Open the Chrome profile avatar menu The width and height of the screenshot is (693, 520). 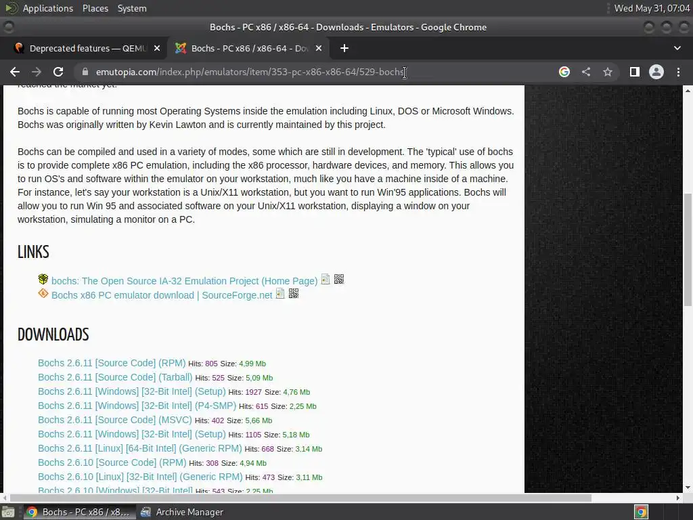click(x=656, y=72)
